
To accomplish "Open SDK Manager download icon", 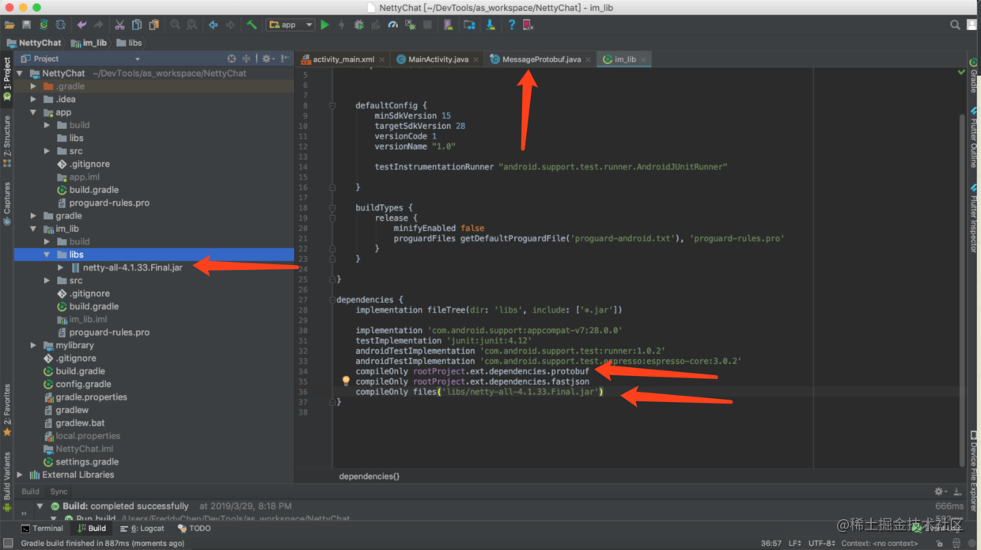I will tap(490, 25).
